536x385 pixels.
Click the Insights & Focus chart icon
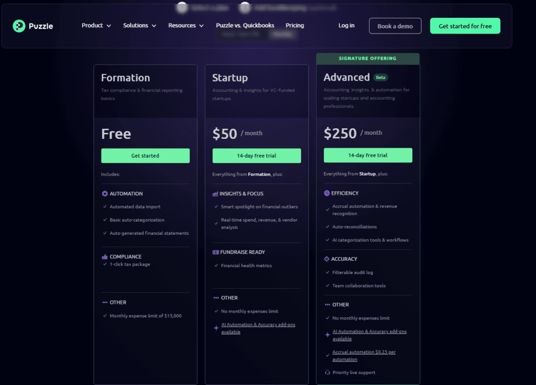[x=215, y=194]
